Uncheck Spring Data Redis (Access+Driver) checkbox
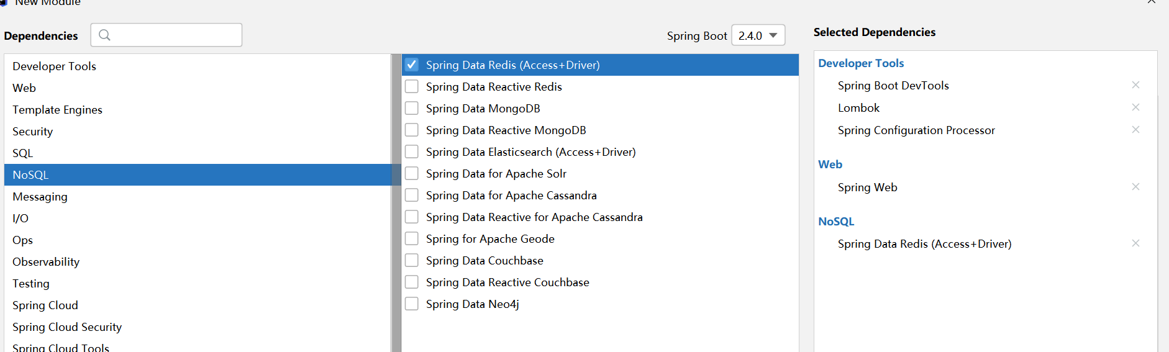 [x=412, y=65]
